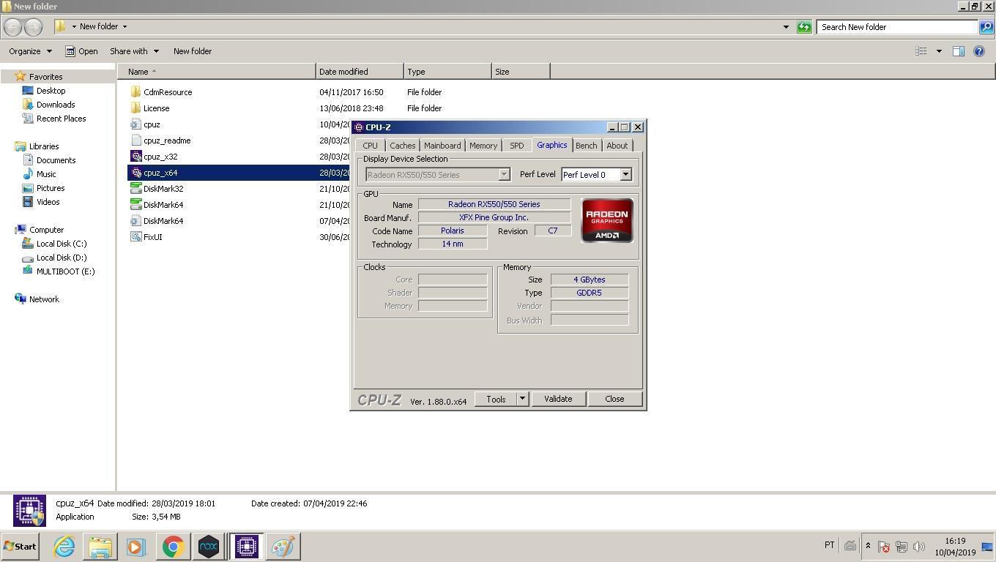Viewport: 996px width, 562px height.
Task: Open Google Chrome from the taskbar
Action: click(173, 547)
